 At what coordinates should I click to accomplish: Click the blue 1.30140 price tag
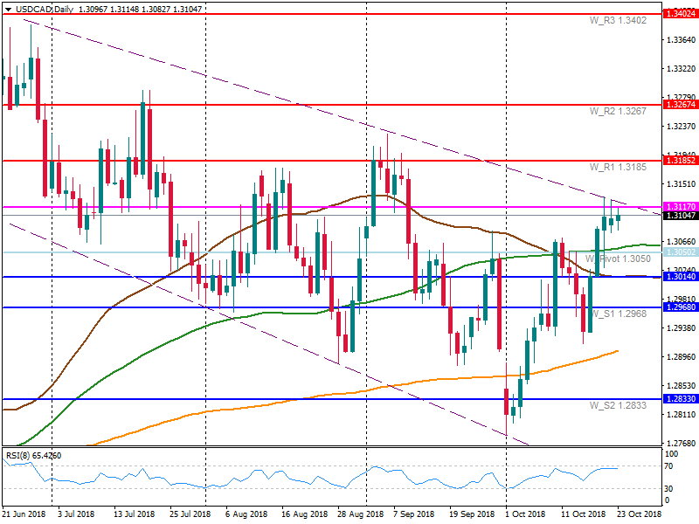(x=679, y=276)
